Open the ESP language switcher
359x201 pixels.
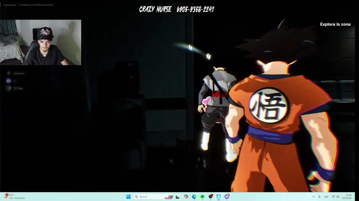pos(326,197)
